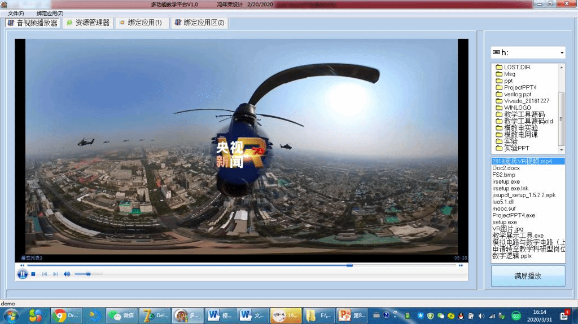578x324 pixels.
Task: Open Delphi taskbar button
Action: (x=155, y=316)
